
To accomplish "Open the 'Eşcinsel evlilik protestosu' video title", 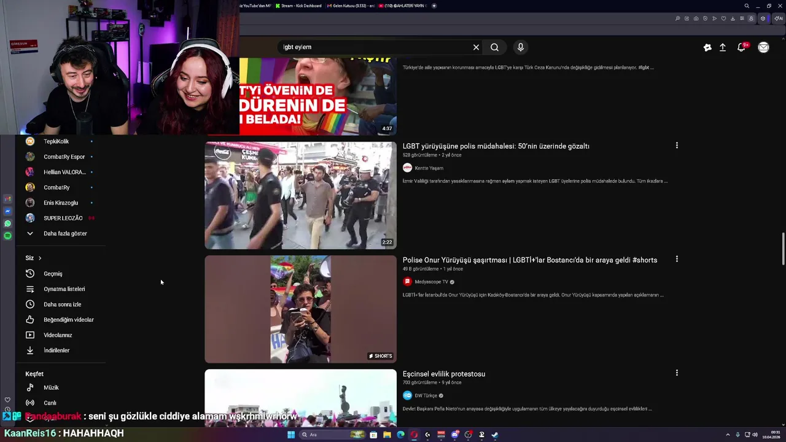I will (444, 374).
